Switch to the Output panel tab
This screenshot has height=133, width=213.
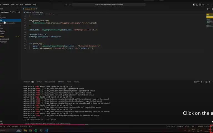(39, 82)
